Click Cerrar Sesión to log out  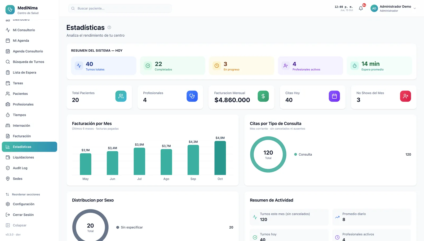[x=29, y=215]
